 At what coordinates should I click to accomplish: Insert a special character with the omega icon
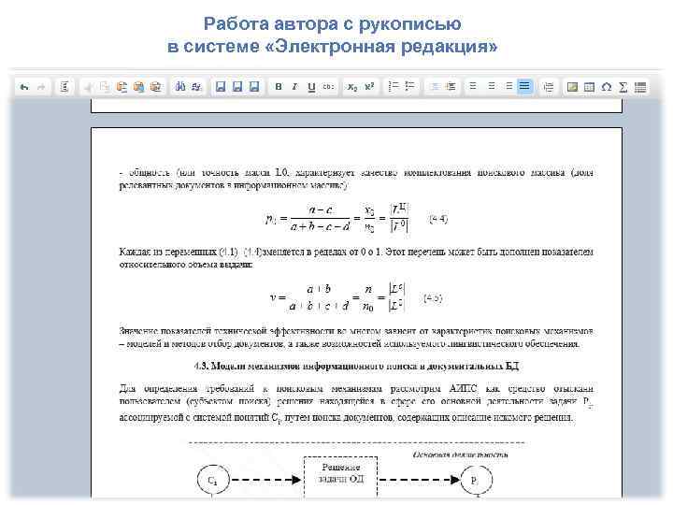click(606, 87)
